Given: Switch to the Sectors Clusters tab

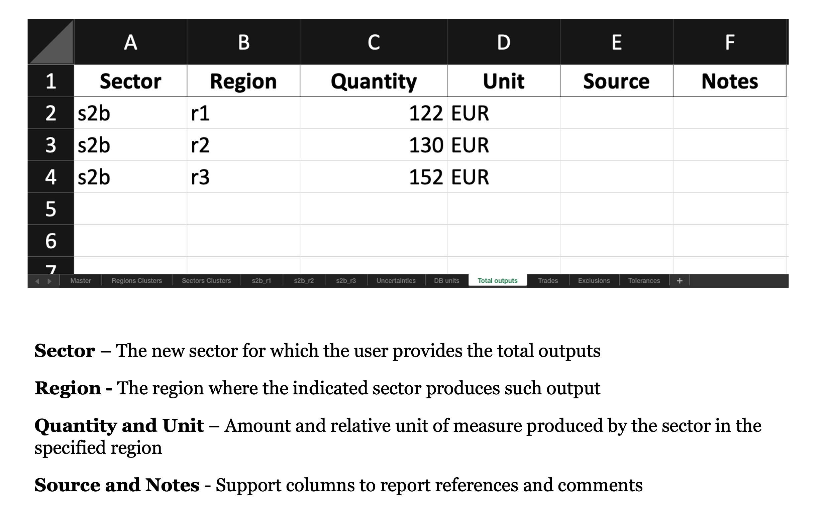Looking at the screenshot, I should [206, 281].
